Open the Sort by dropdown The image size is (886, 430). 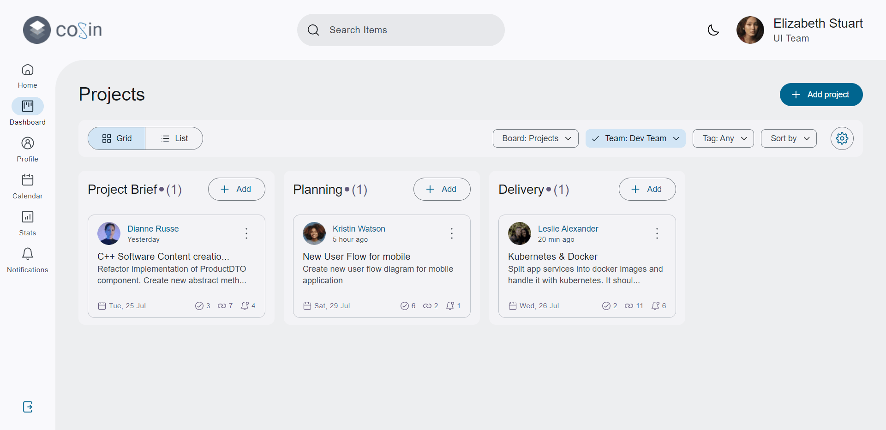788,138
